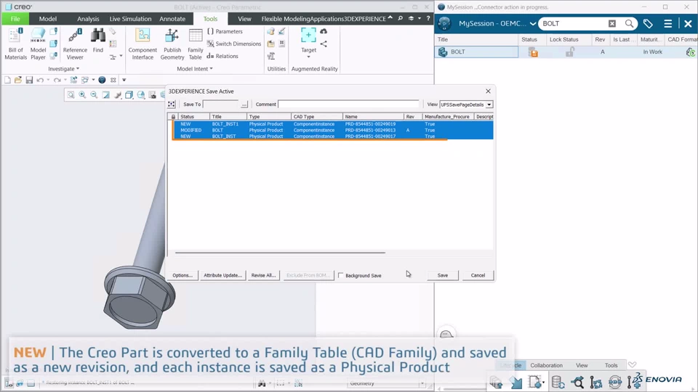Click Switch Dimensions
The width and height of the screenshot is (698, 392).
click(233, 44)
